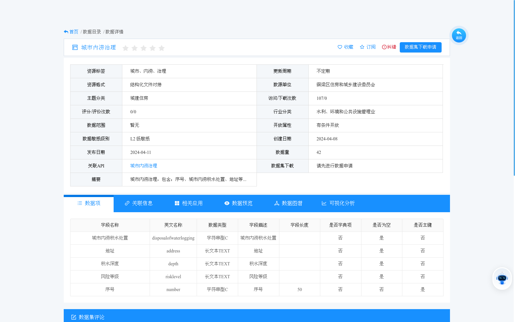The height and width of the screenshot is (322, 515).
Task: Switch to the 关联信息 tab
Action: coord(139,203)
